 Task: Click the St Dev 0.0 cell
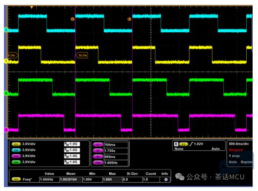[133, 179]
